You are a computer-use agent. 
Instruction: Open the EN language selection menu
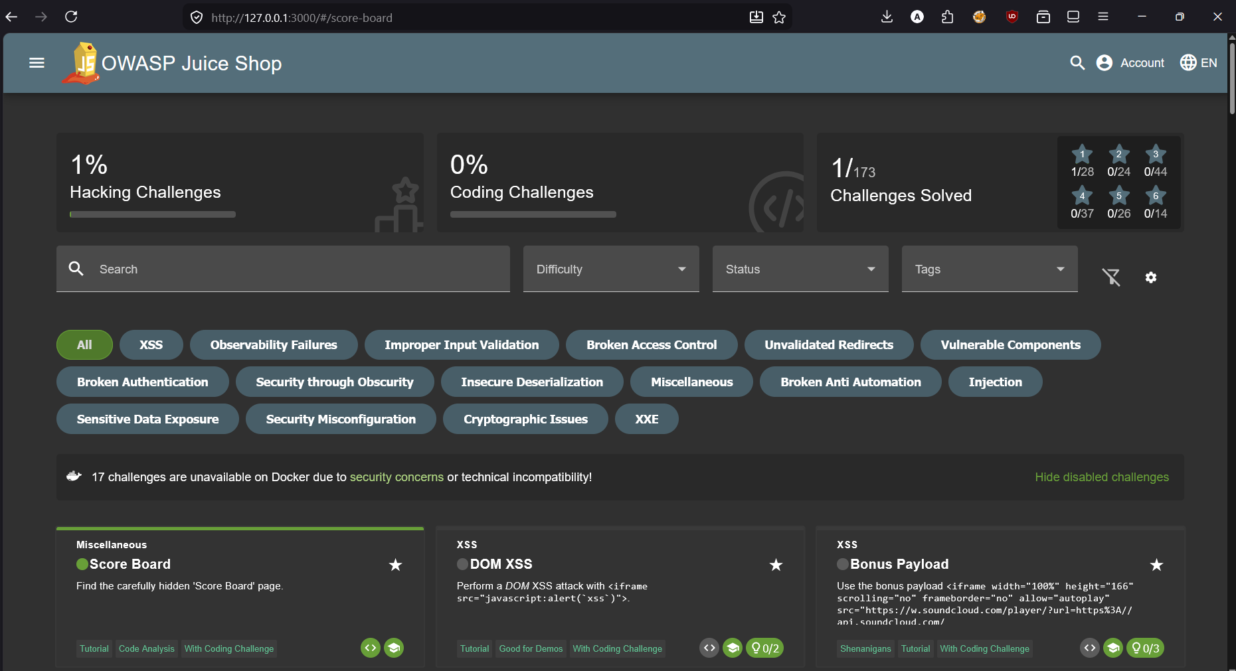coord(1199,63)
